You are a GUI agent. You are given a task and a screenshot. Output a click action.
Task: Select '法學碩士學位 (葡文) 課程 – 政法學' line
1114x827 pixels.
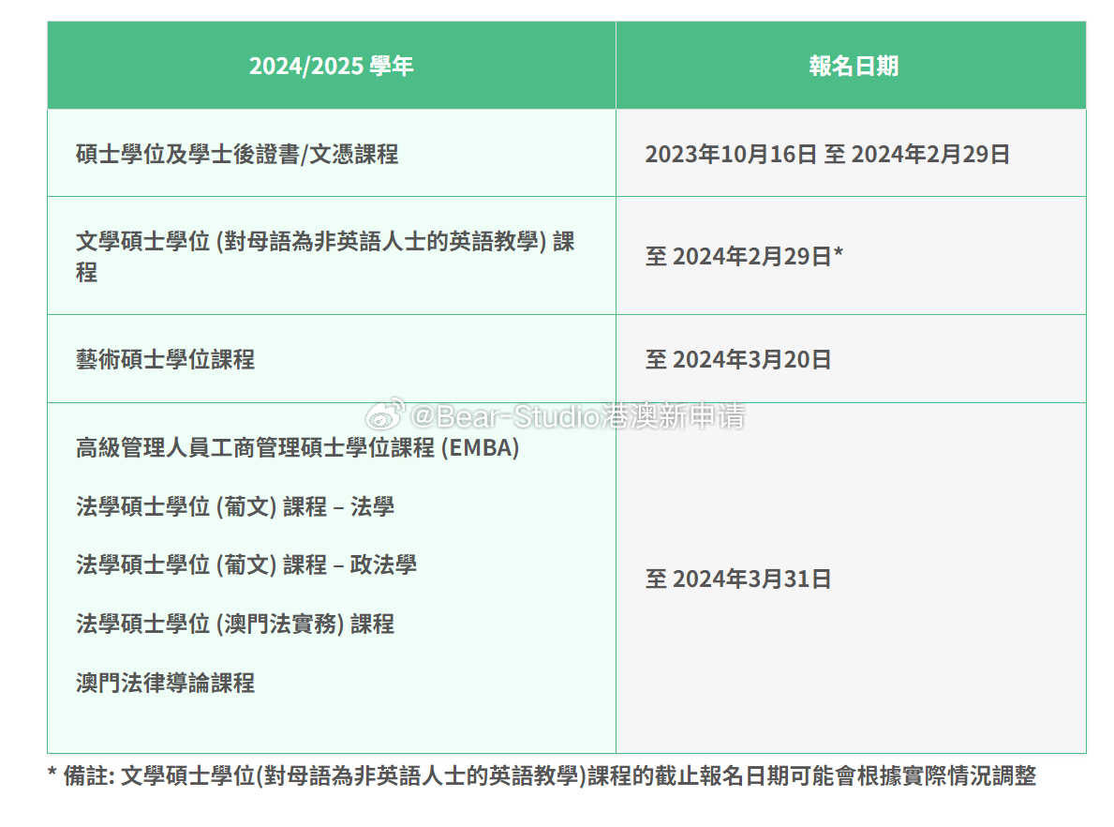245,565
